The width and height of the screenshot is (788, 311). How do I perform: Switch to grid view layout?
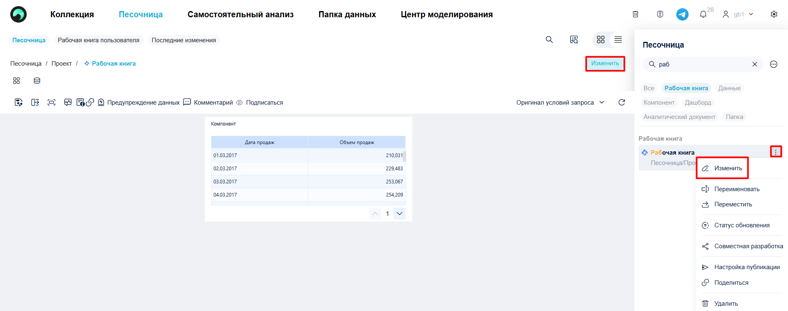(x=601, y=40)
